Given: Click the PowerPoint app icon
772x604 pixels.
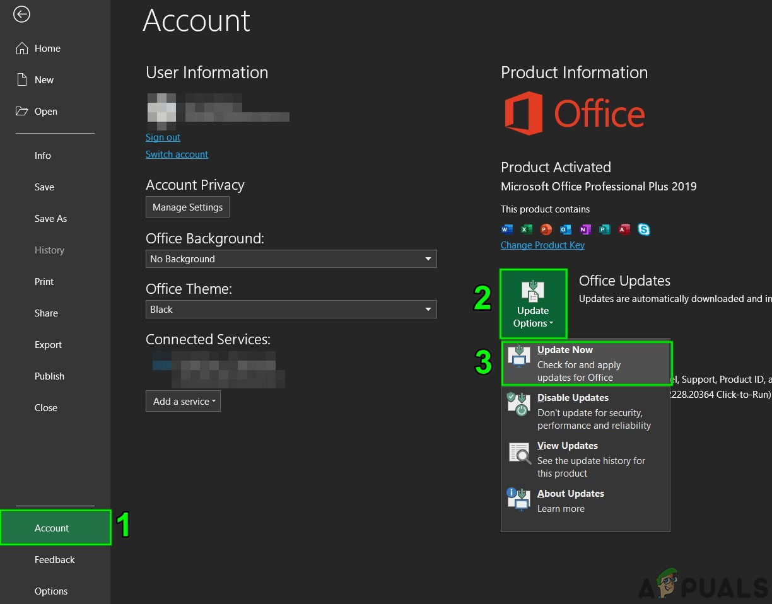Looking at the screenshot, I should coord(546,229).
